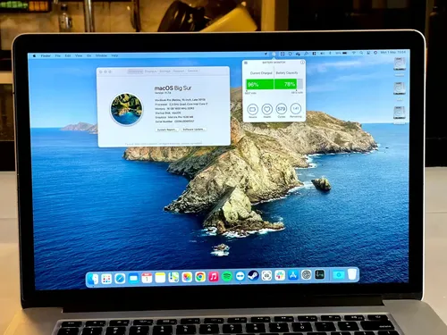
Task: Open the second drive icon on desktop
Action: pos(400,88)
